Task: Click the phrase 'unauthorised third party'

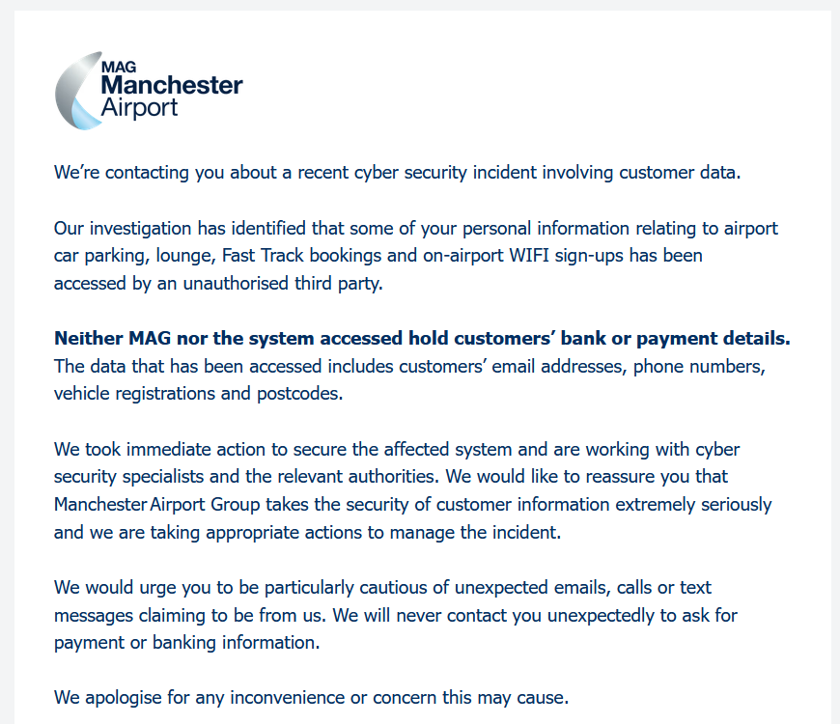Action: click(x=283, y=283)
